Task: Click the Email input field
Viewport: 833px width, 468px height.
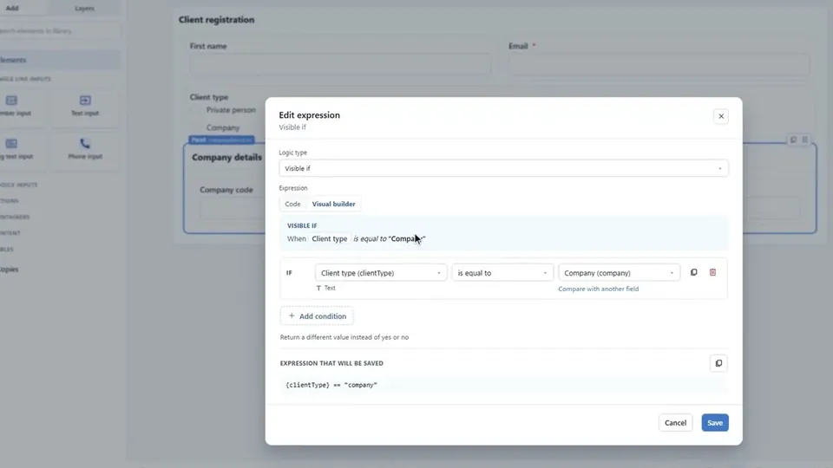Action: coord(659,65)
